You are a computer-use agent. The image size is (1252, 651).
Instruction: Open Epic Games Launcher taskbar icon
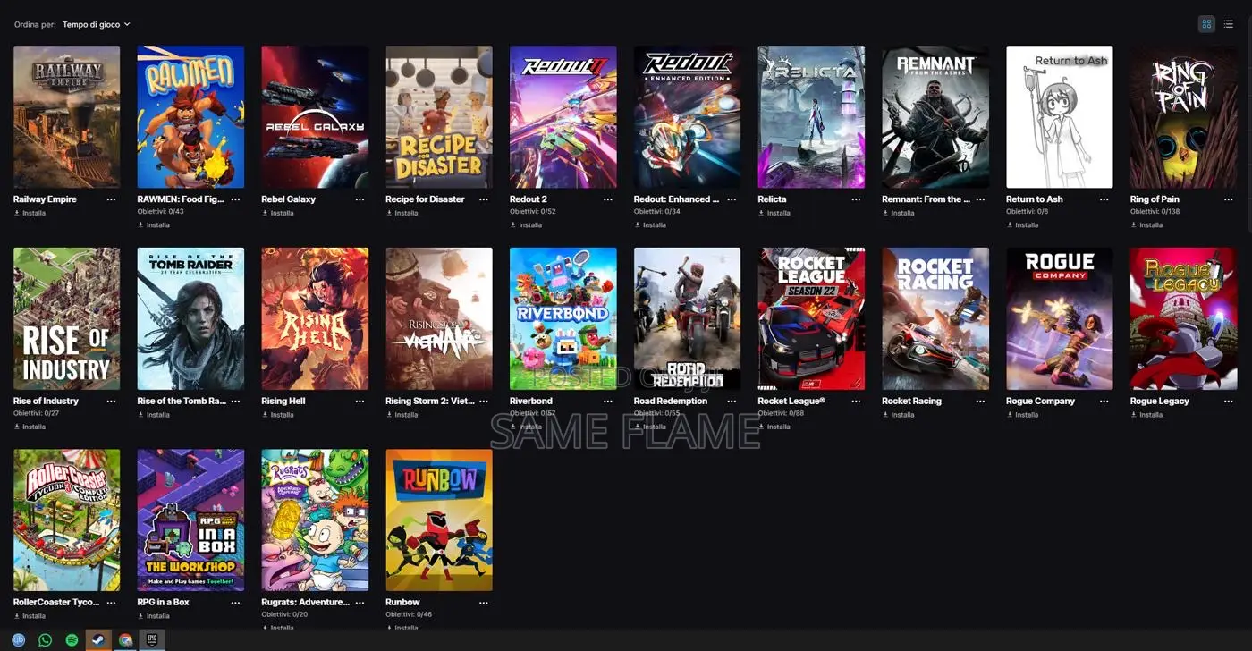[x=153, y=640]
